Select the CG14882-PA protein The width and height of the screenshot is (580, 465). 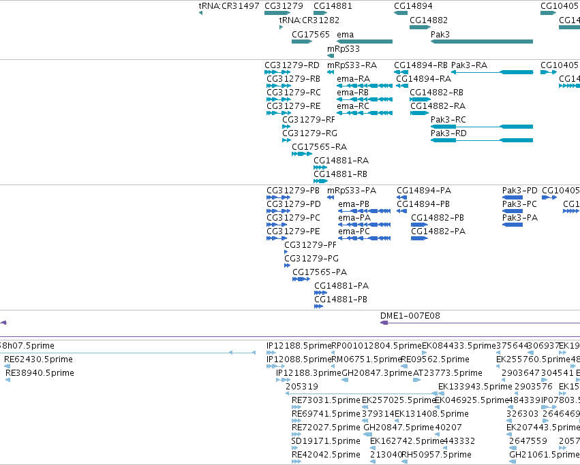tap(419, 238)
